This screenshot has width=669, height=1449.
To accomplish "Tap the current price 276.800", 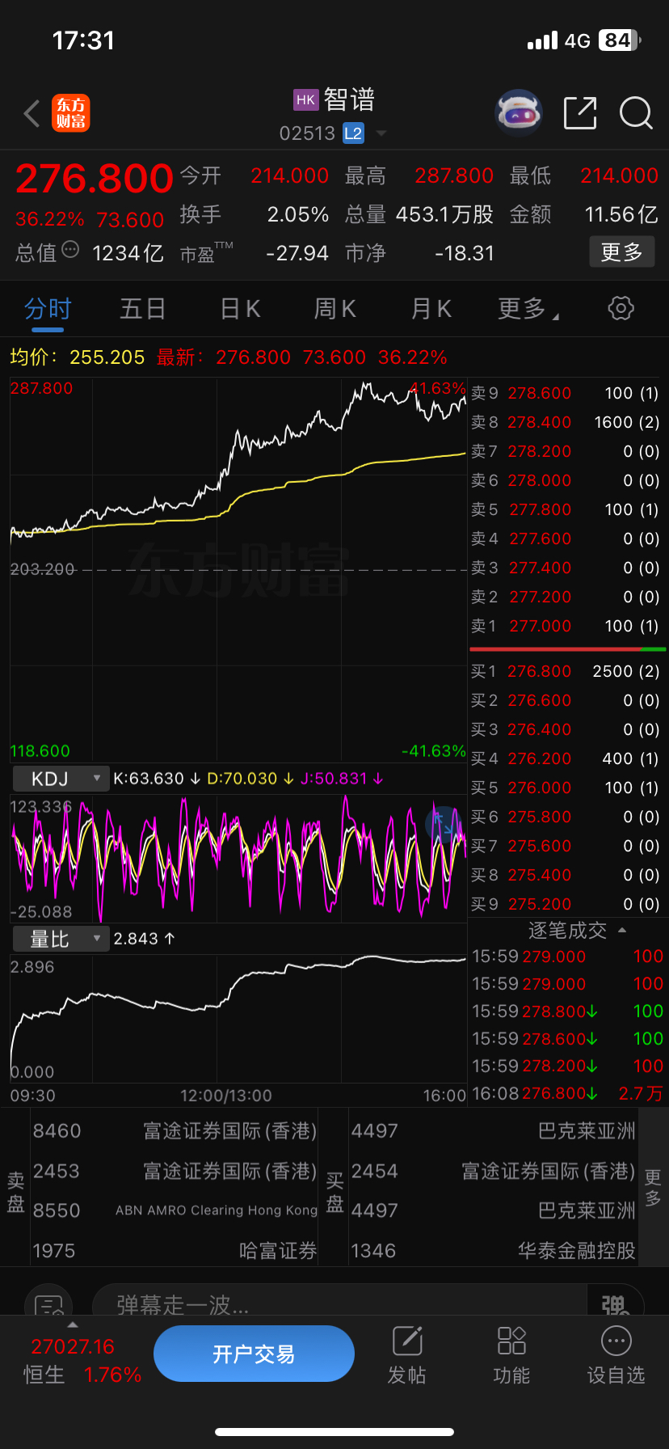I will tap(95, 179).
